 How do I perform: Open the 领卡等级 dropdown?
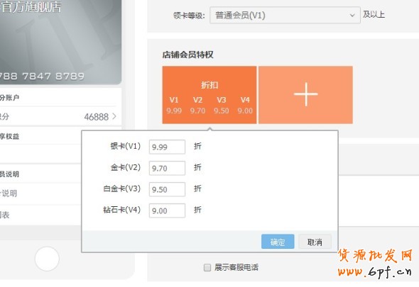pyautogui.click(x=285, y=15)
